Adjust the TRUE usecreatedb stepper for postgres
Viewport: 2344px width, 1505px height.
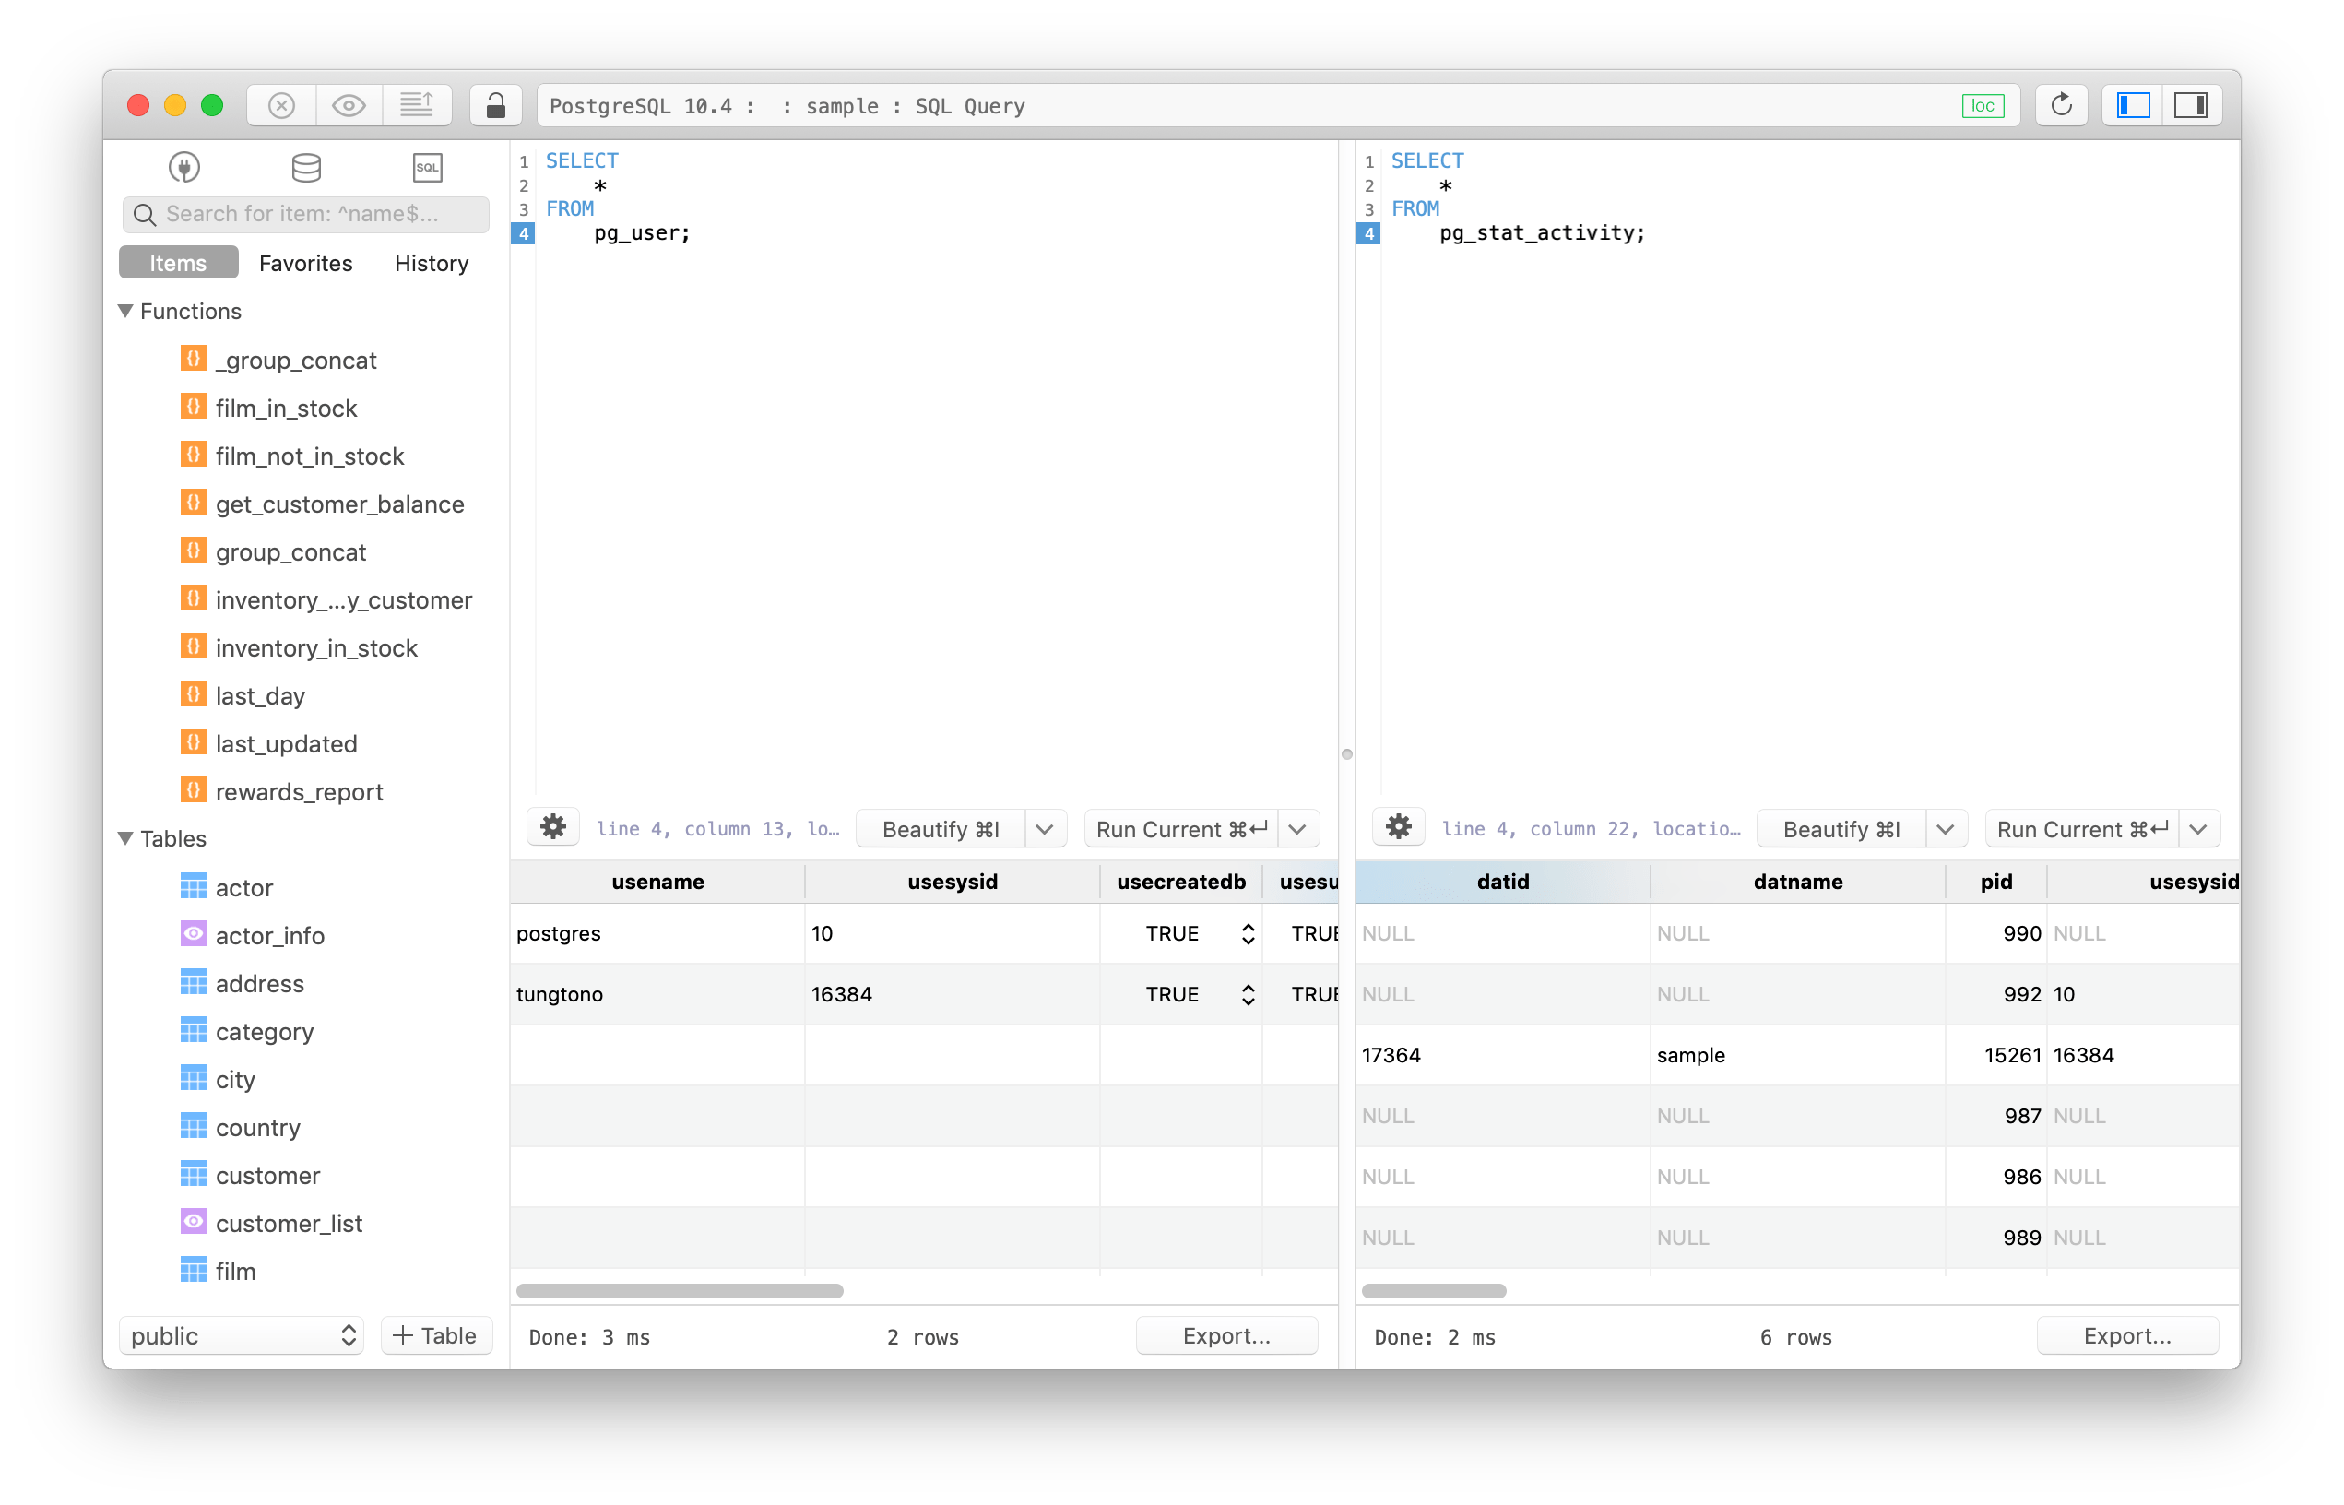[1248, 933]
